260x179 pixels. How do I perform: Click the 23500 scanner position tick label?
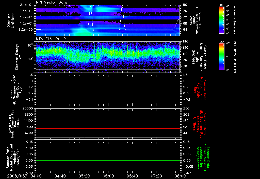pos(27,108)
